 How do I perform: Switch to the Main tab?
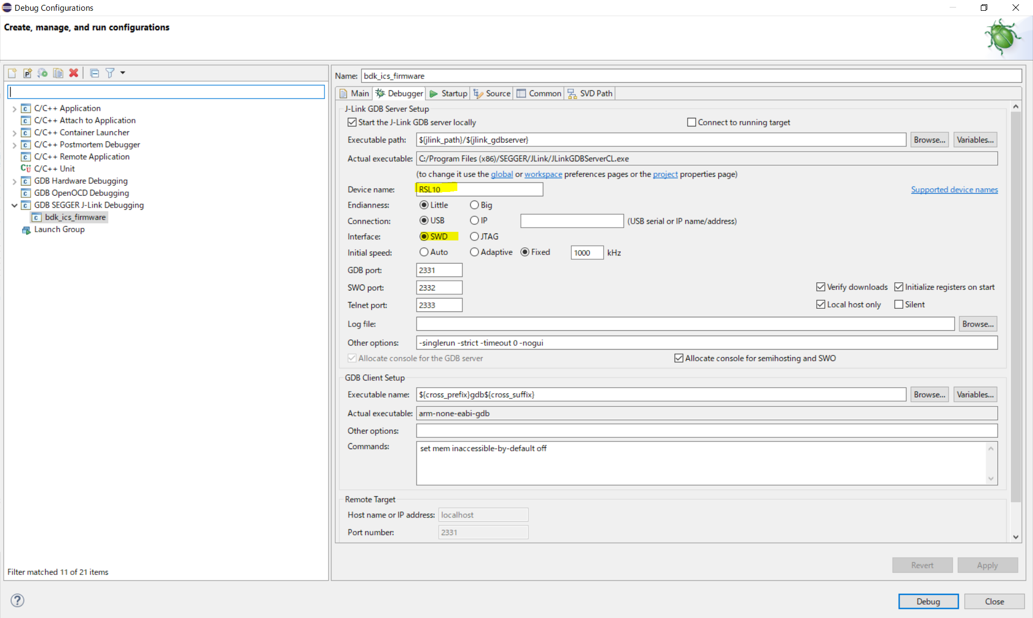coord(355,94)
